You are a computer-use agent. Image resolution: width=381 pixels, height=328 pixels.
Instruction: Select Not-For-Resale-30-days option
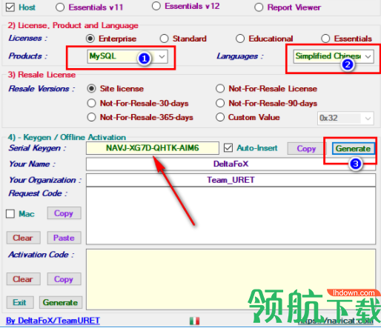(91, 103)
